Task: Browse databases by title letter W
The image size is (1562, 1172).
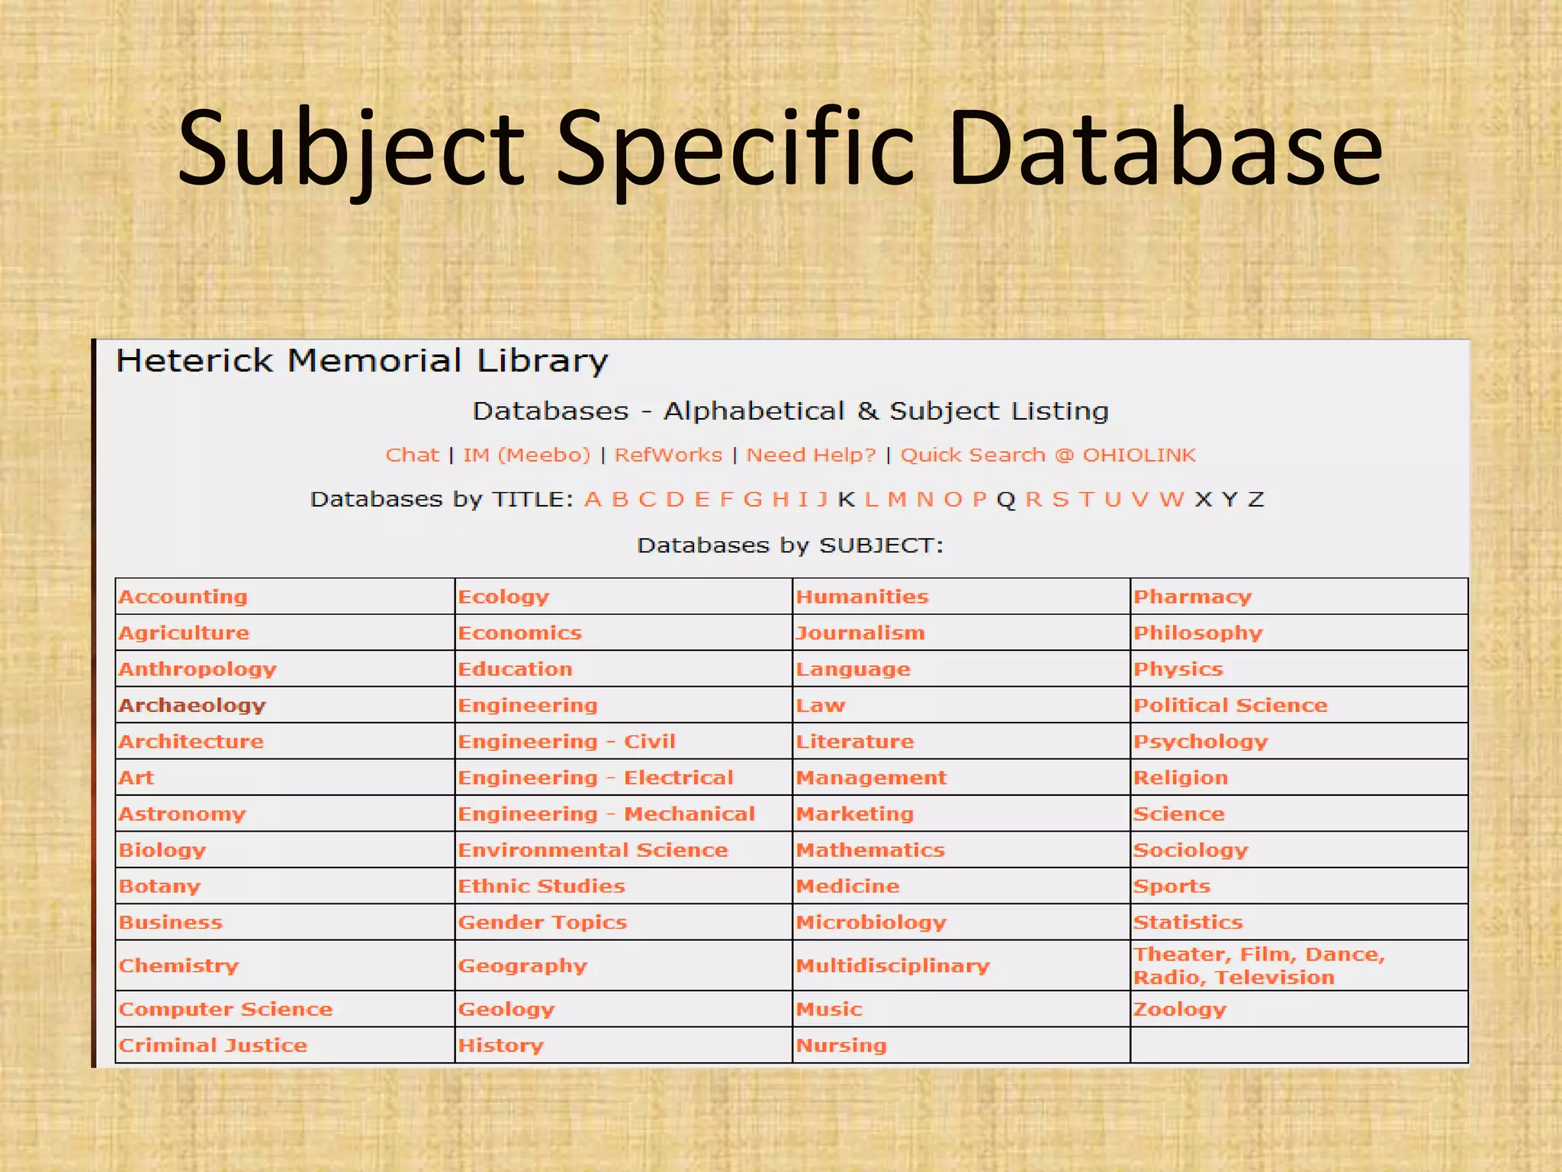Action: [1171, 499]
